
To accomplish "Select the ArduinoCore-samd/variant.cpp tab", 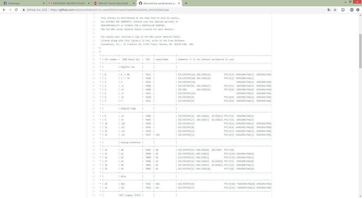I will [x=159, y=3].
